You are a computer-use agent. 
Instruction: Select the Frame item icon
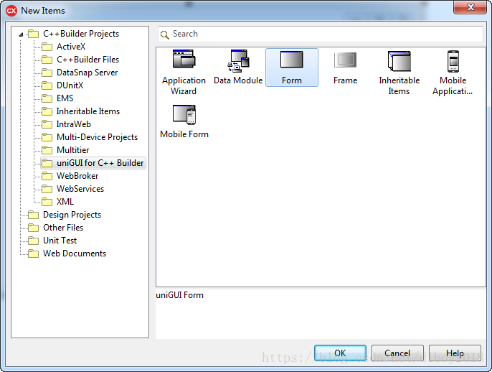[345, 60]
